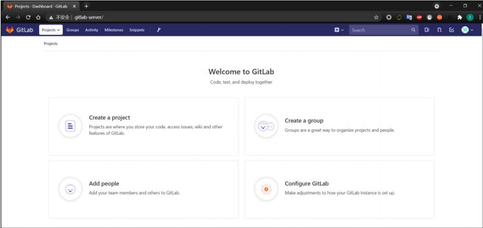This screenshot has width=483, height=228.
Task: Open the Issues icon in navbar
Action: coord(426,30)
